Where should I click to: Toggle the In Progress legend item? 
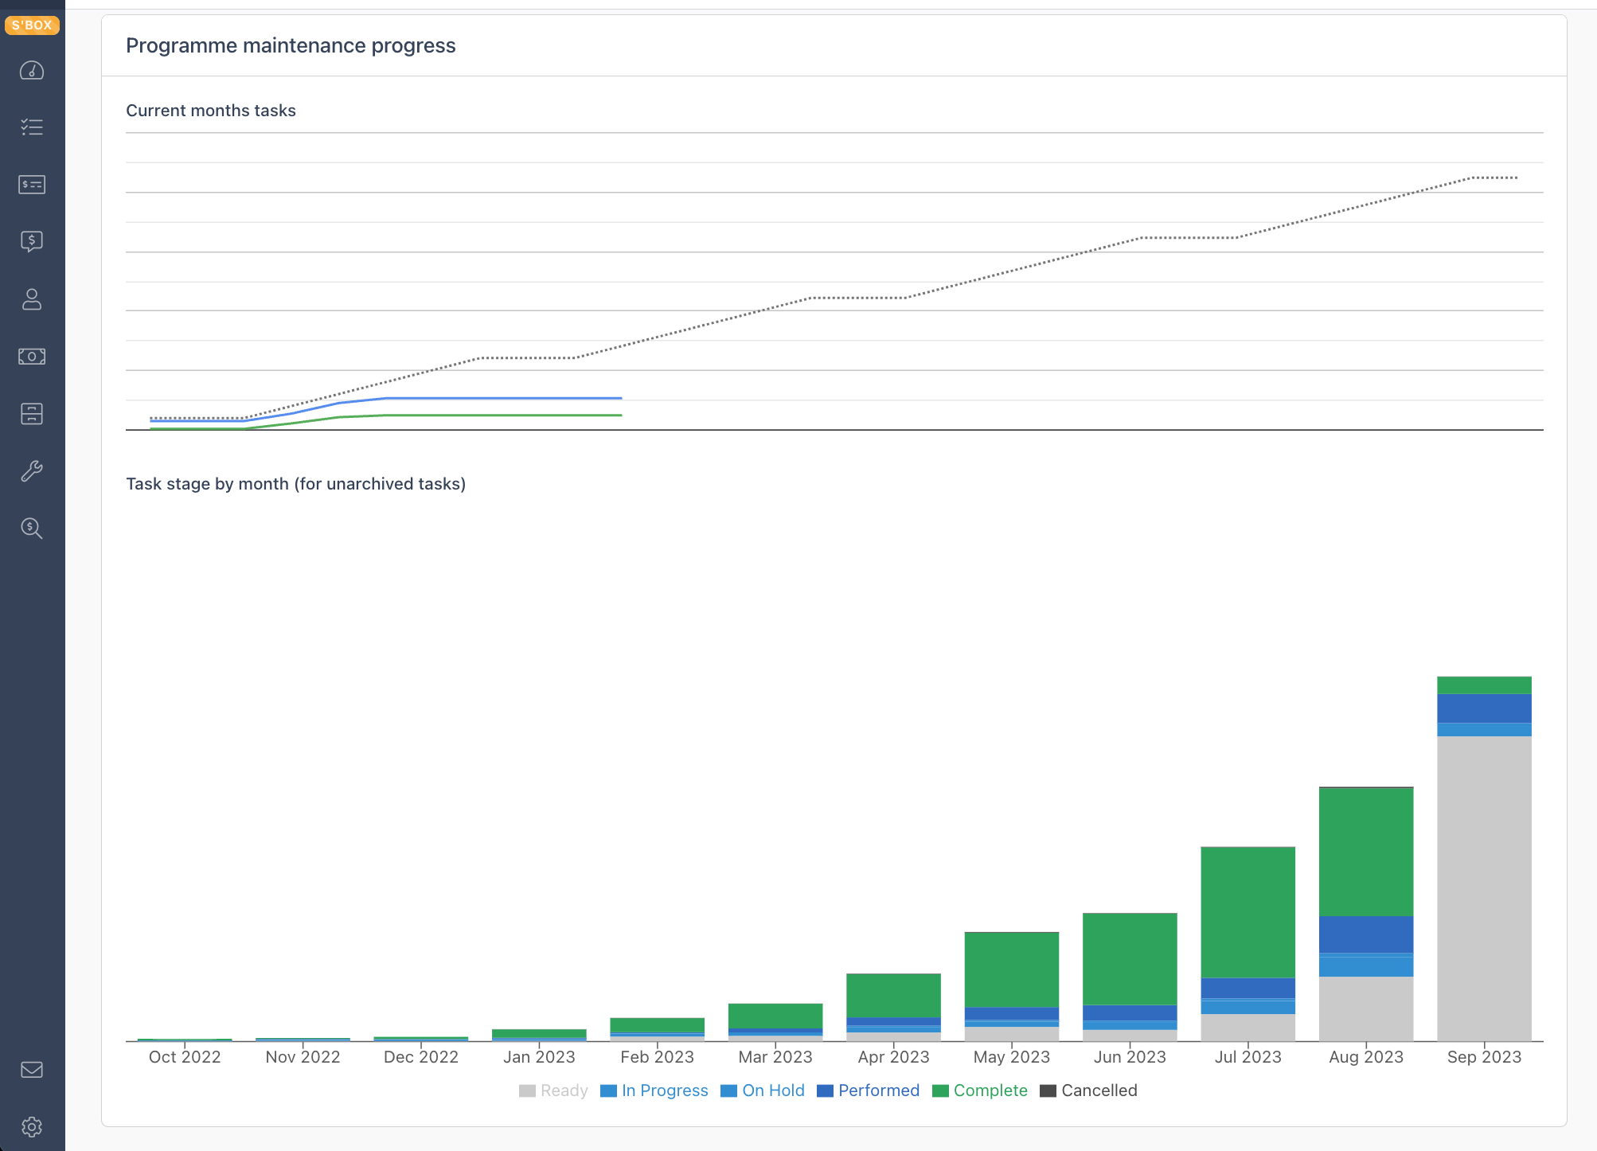(654, 1091)
